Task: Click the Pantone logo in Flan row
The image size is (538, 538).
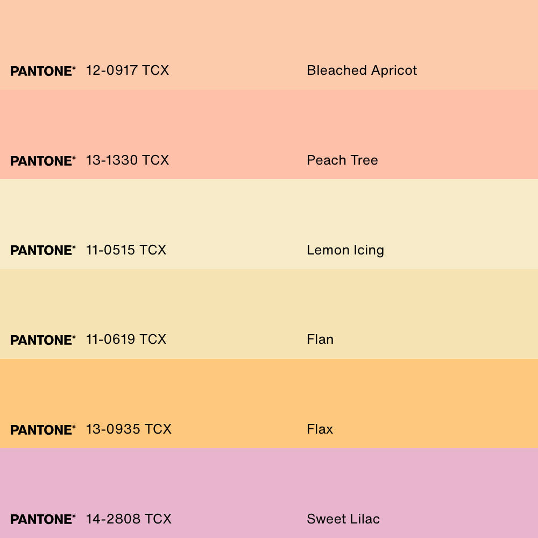Action: [43, 340]
